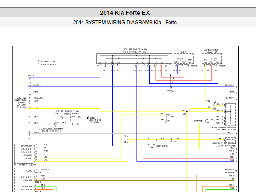Click the (NOT USED) note beside EM01
Image resolution: width=256 pixels, height=192 pixels.
click(162, 146)
